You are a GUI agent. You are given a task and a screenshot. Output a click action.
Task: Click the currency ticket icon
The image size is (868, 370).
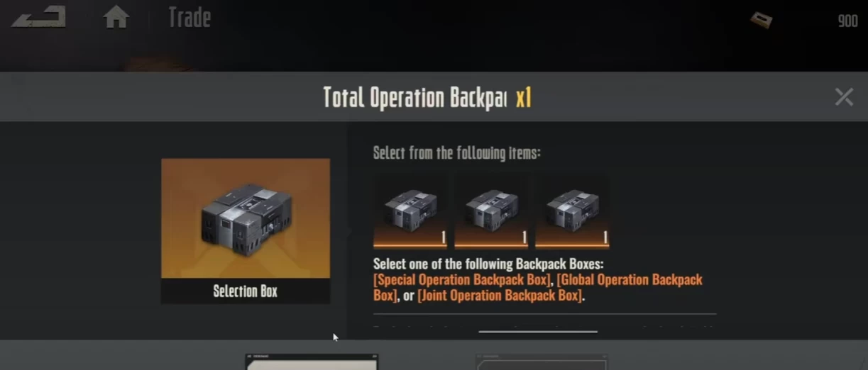tap(762, 20)
